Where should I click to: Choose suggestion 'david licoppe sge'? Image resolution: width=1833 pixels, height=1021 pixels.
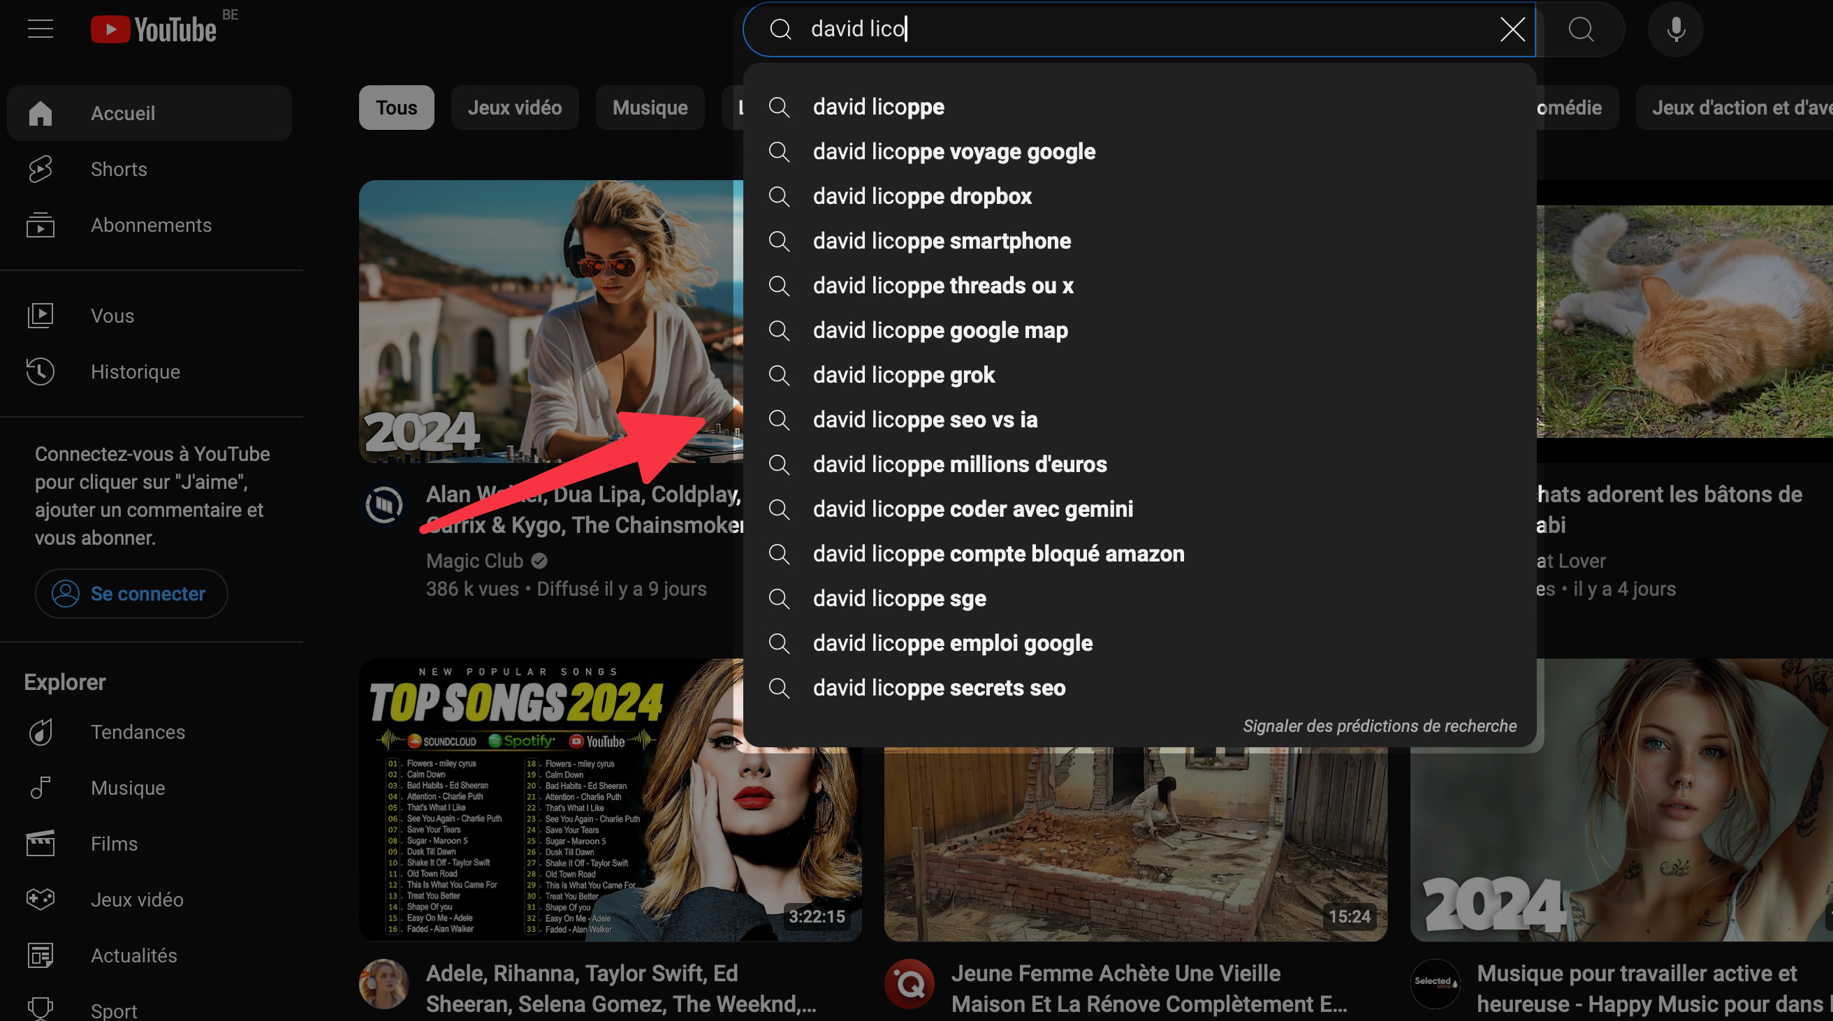[x=1139, y=598]
